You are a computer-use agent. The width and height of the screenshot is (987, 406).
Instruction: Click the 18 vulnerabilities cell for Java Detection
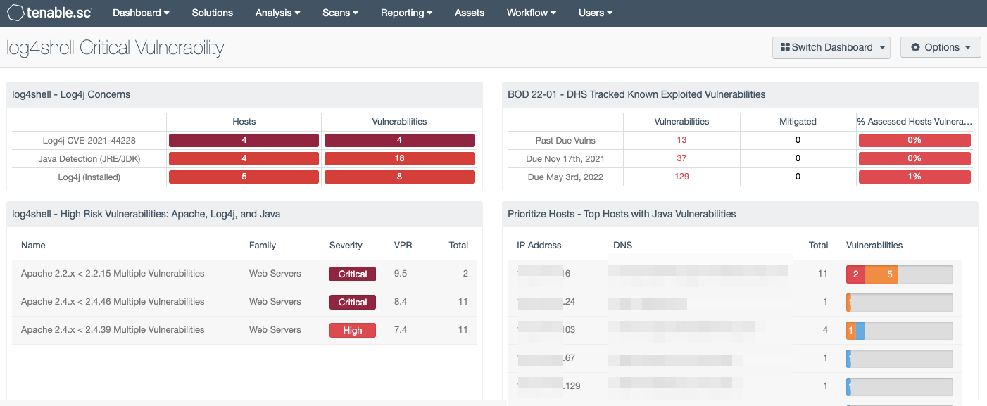[x=400, y=158]
